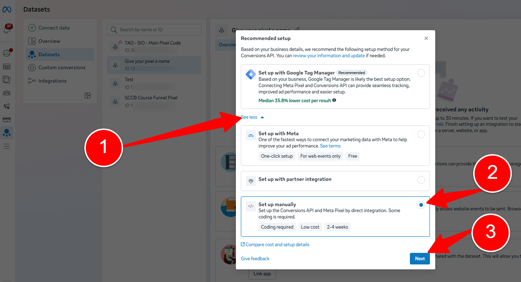Click the Next button
This screenshot has height=282, width=521.
click(x=420, y=258)
